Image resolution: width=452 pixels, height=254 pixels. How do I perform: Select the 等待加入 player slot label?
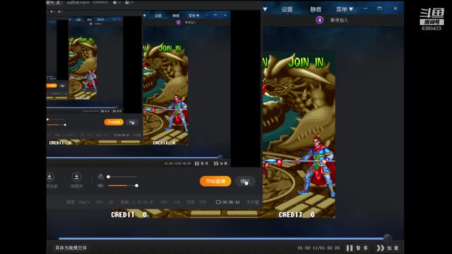(x=339, y=21)
